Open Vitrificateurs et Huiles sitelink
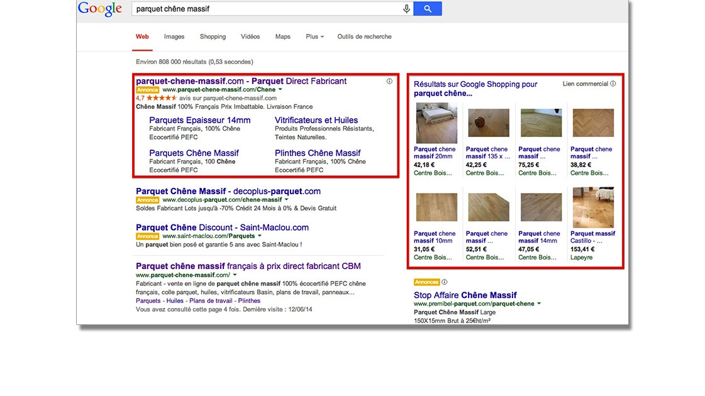 [x=316, y=120]
